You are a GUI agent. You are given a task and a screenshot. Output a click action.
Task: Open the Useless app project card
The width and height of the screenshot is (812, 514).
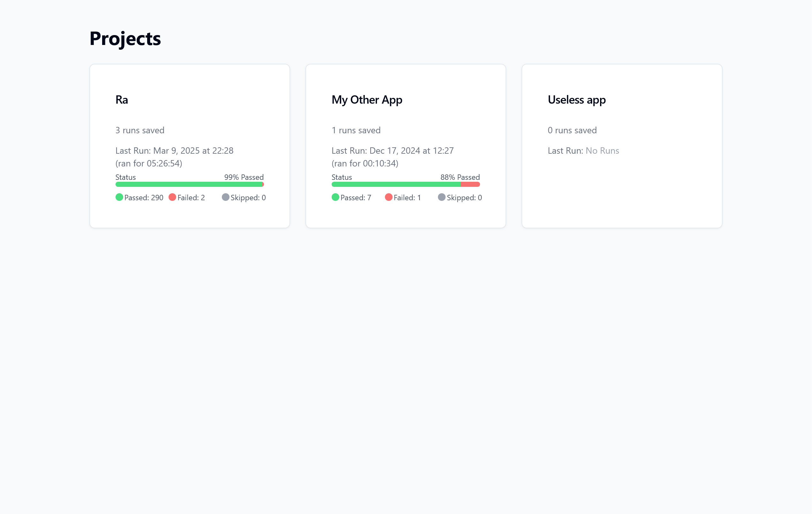[622, 146]
